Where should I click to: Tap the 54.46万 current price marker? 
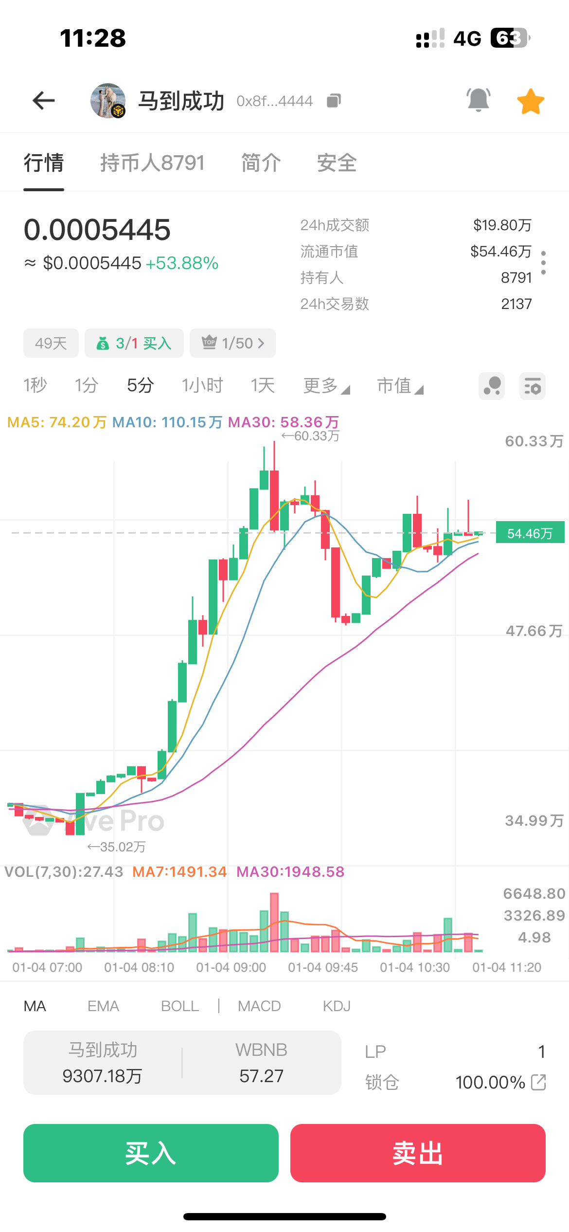tap(530, 533)
